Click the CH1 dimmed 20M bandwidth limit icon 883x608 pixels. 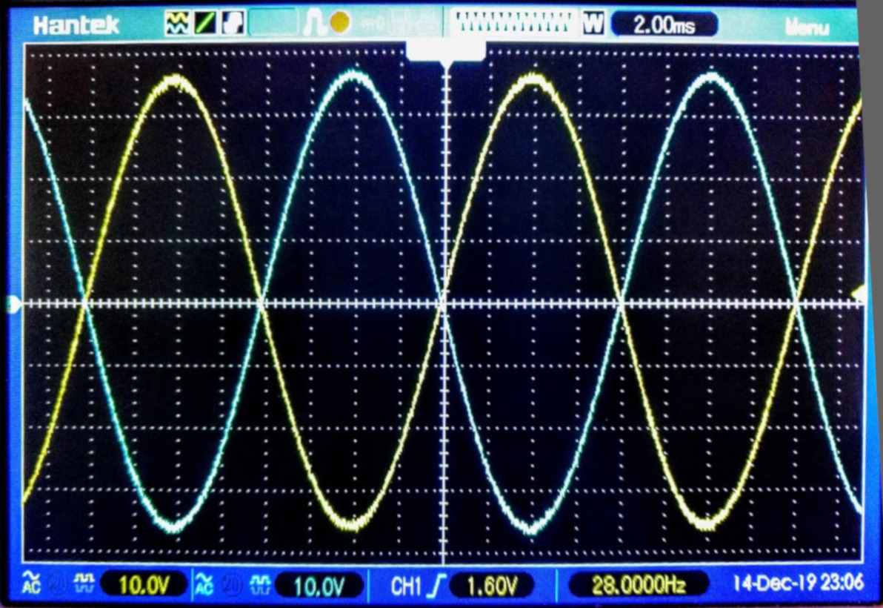tap(57, 584)
